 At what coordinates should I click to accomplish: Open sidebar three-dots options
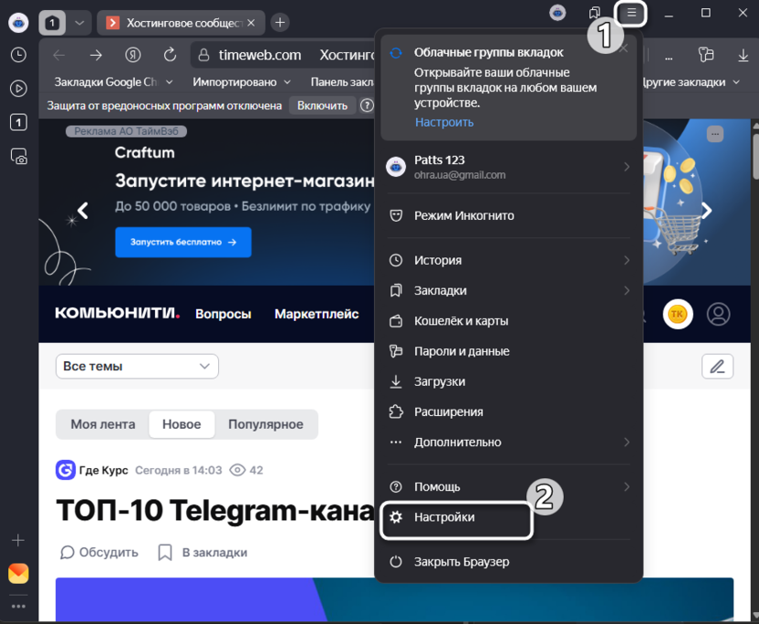coord(18,606)
